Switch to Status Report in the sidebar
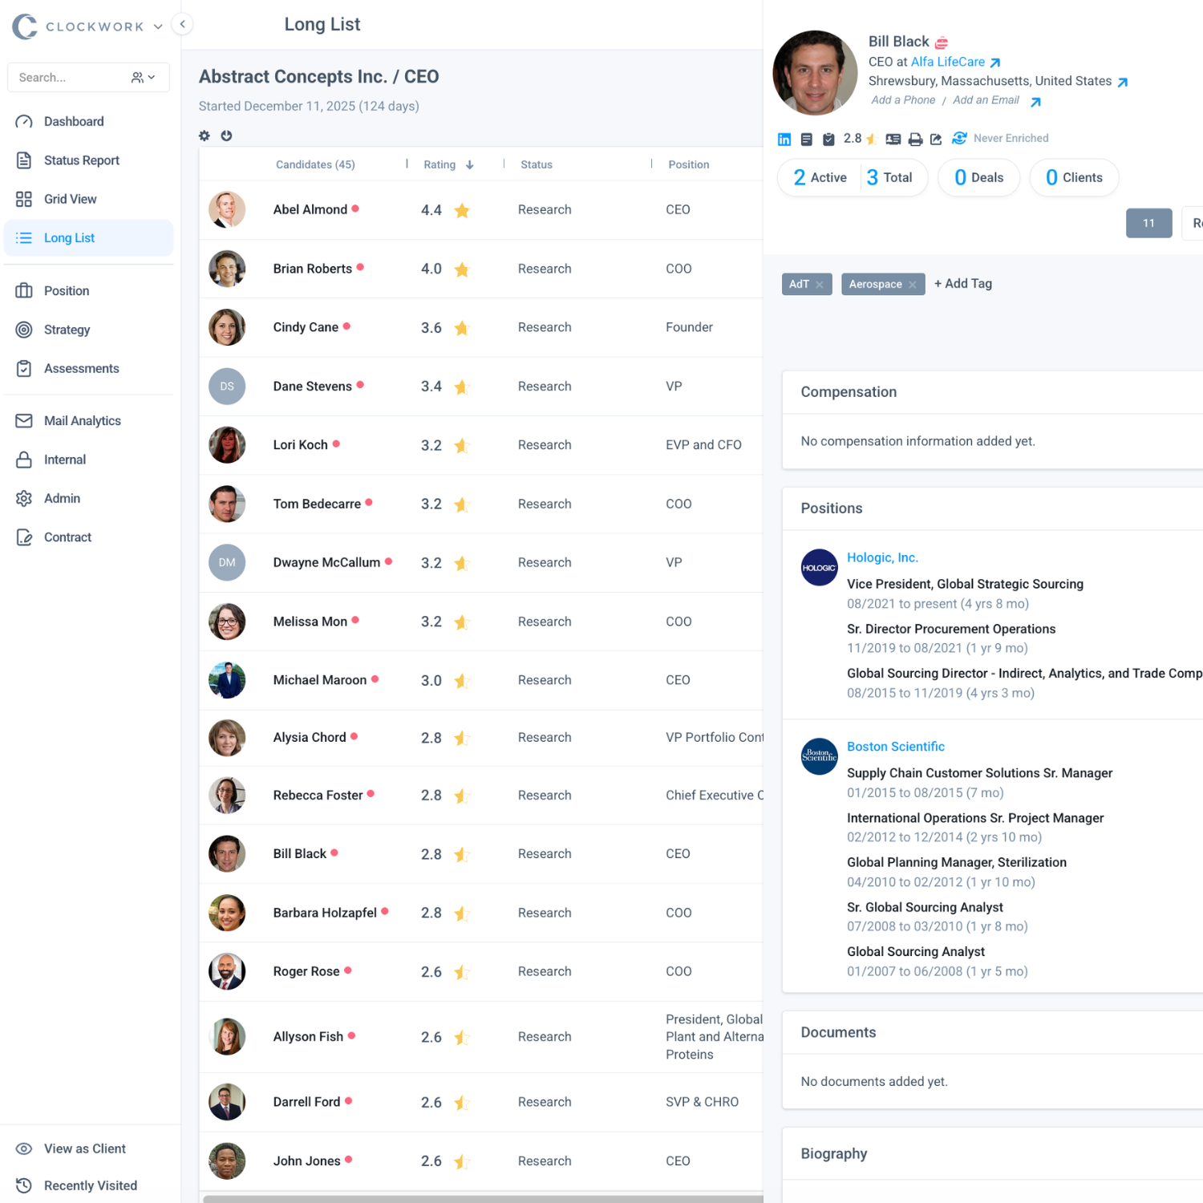 tap(82, 160)
